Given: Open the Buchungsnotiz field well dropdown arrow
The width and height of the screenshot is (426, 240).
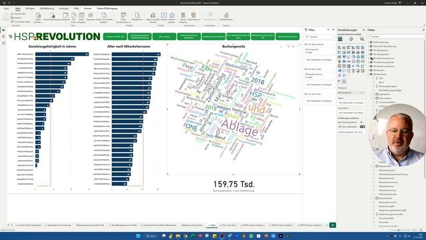Looking at the screenshot, I should 361,93.
